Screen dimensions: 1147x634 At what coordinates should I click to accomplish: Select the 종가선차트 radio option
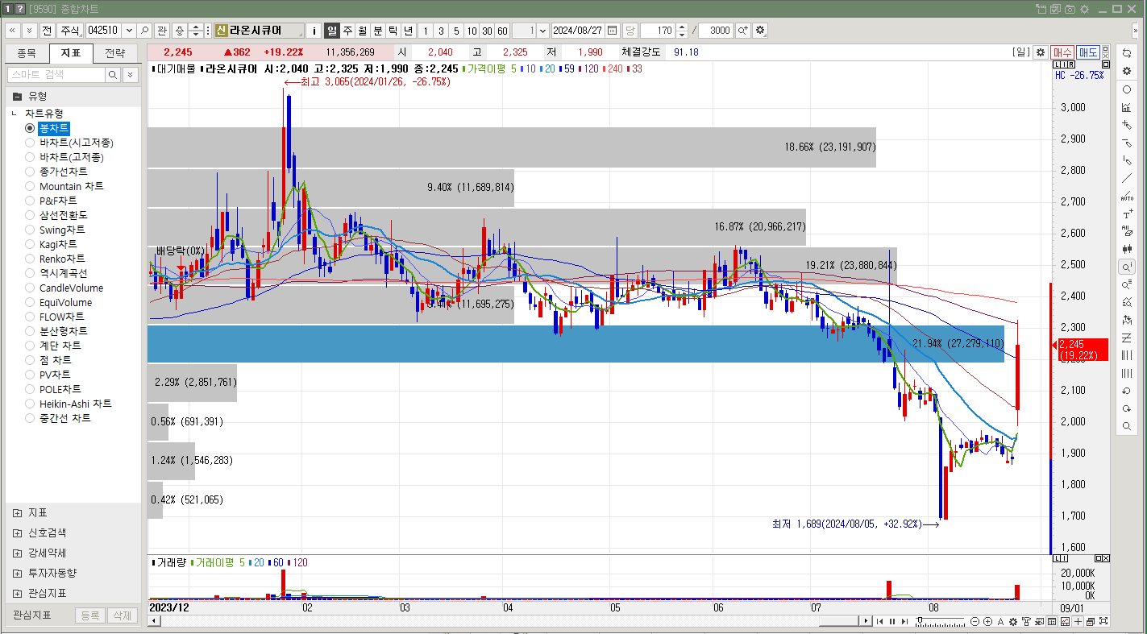tap(30, 172)
